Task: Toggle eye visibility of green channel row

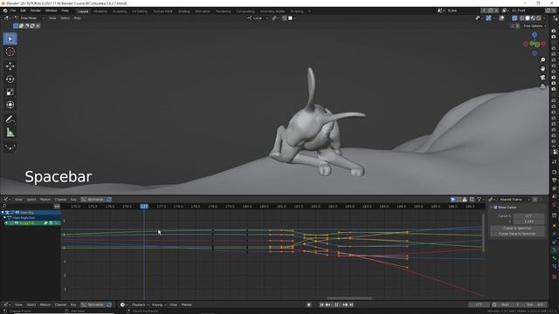Action: click(x=17, y=223)
